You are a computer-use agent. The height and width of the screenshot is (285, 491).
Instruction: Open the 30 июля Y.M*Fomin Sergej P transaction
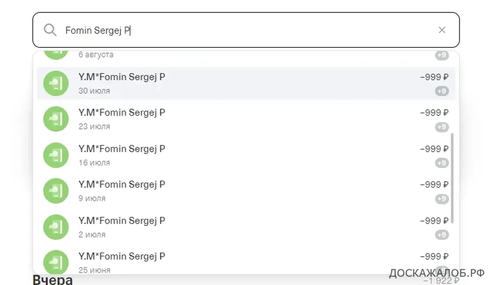[x=246, y=83]
